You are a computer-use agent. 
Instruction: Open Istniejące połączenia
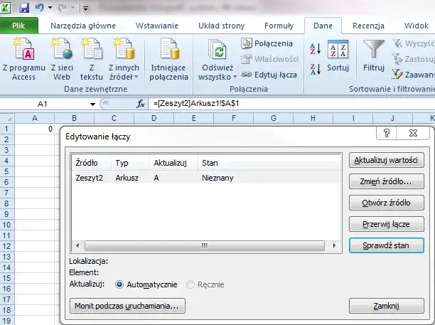(x=169, y=51)
